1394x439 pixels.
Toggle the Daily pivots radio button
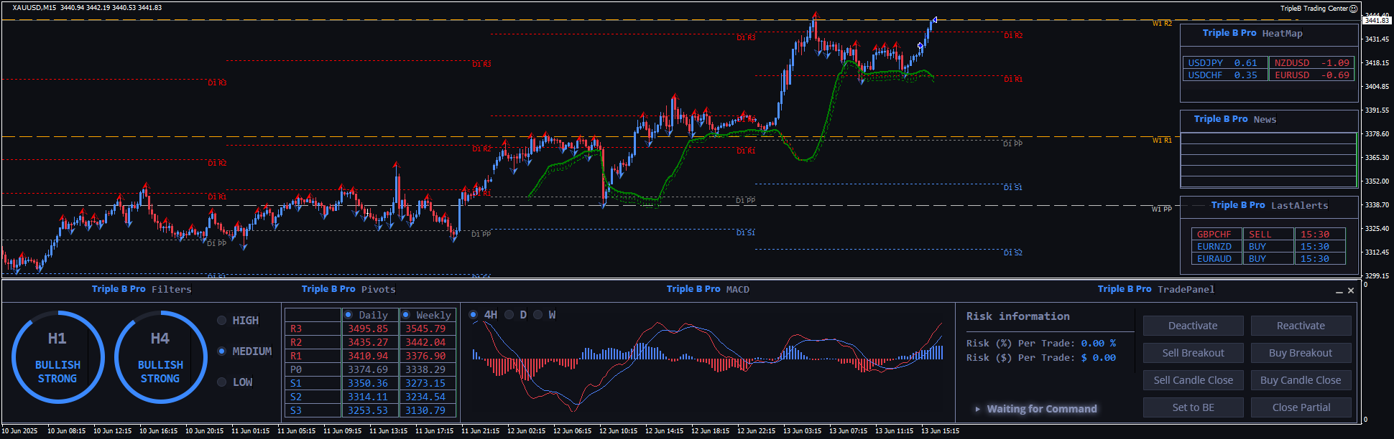click(348, 315)
